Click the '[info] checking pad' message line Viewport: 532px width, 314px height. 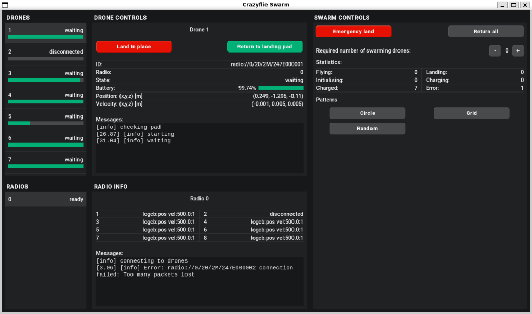coord(129,127)
